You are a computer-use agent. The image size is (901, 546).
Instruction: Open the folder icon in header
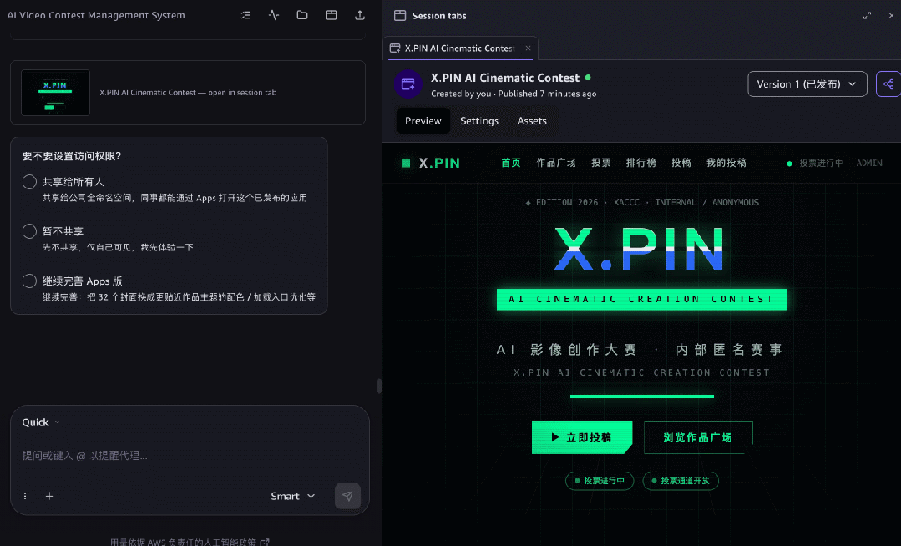(302, 16)
